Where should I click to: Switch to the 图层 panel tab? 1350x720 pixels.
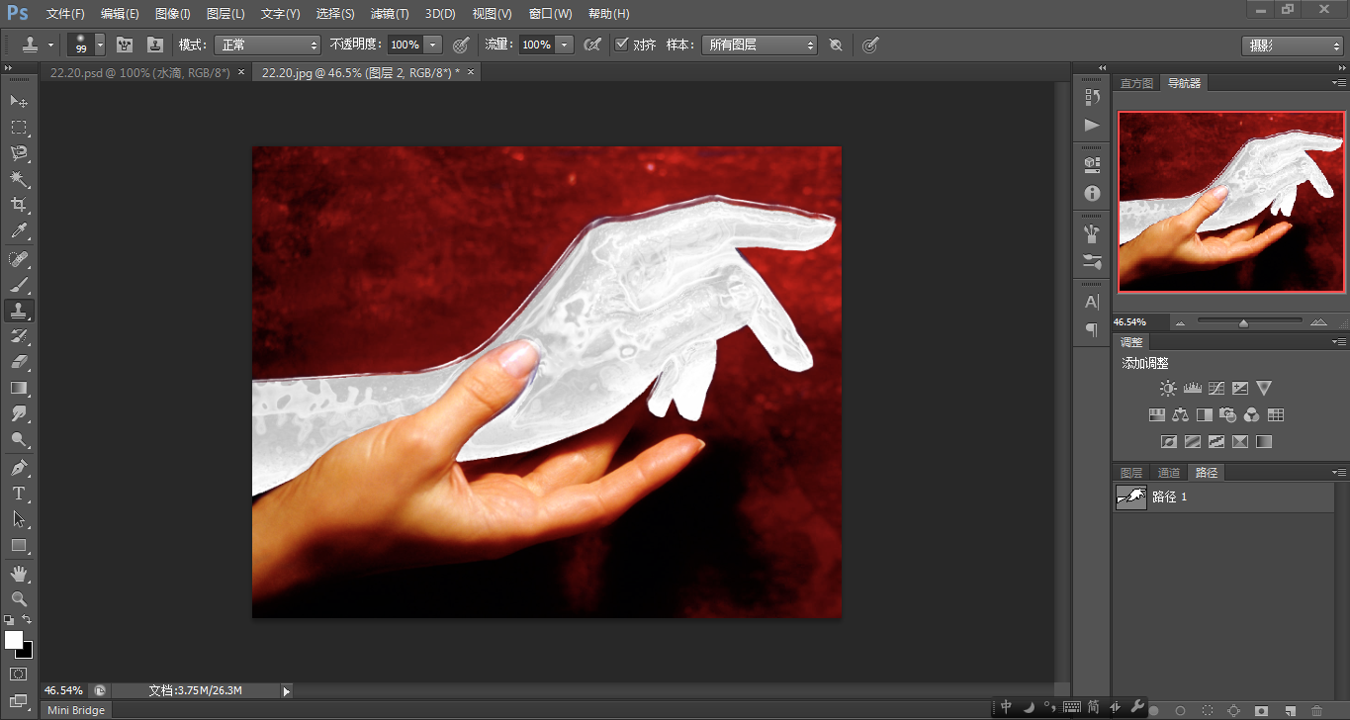(1131, 473)
